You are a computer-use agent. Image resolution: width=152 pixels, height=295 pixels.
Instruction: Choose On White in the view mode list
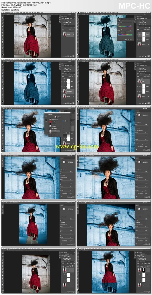53,126
